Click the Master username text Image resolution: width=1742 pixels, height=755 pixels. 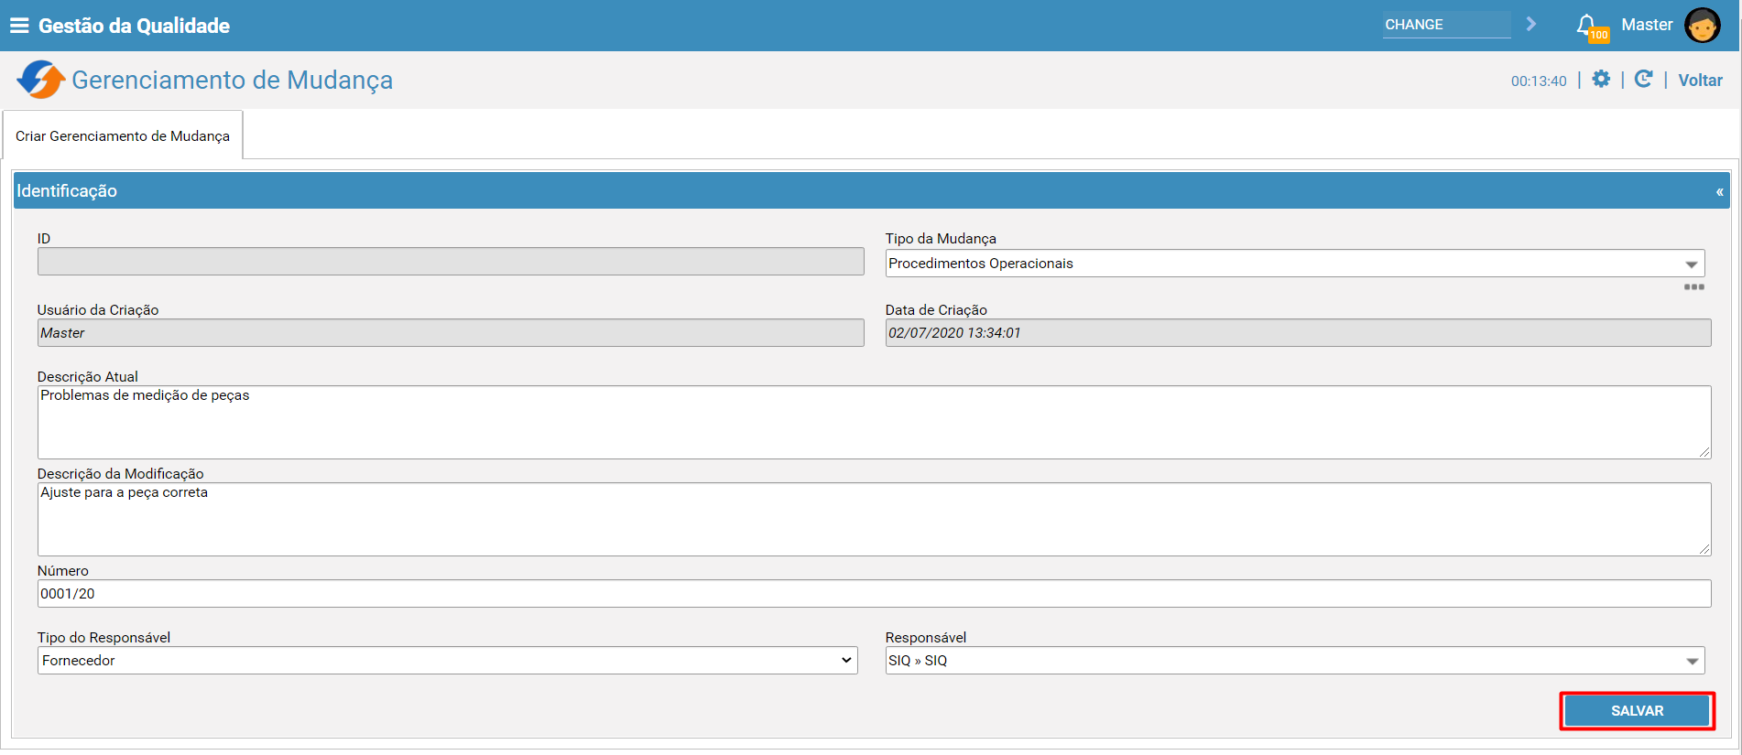(x=1647, y=25)
